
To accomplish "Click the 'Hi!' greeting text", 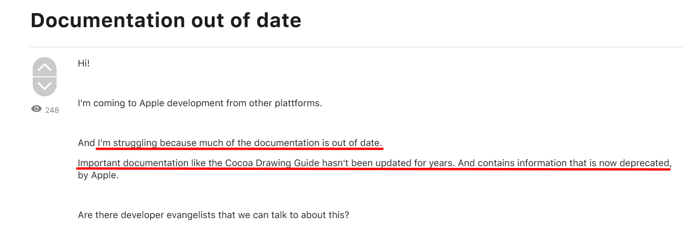I will 84,63.
